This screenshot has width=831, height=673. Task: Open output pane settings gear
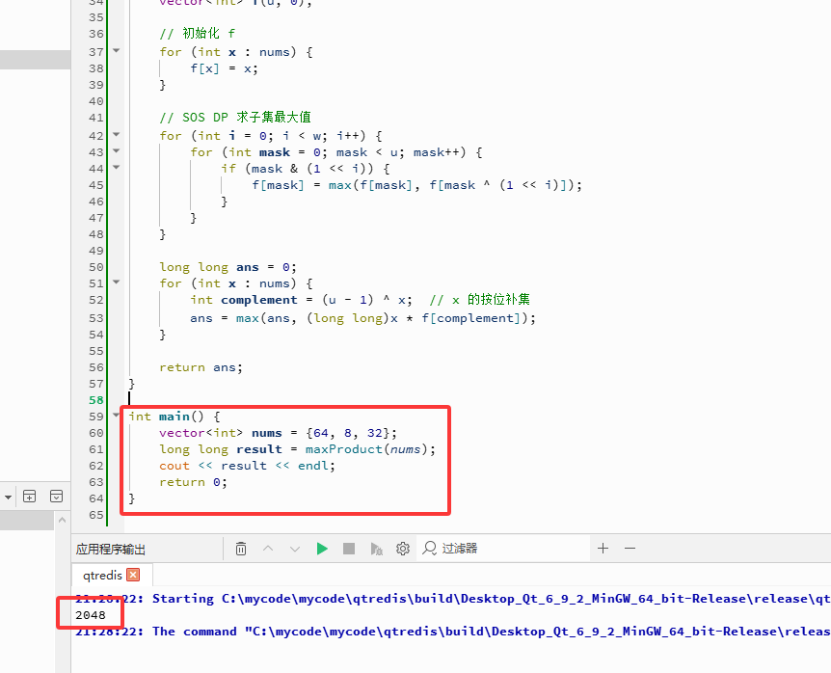point(403,549)
